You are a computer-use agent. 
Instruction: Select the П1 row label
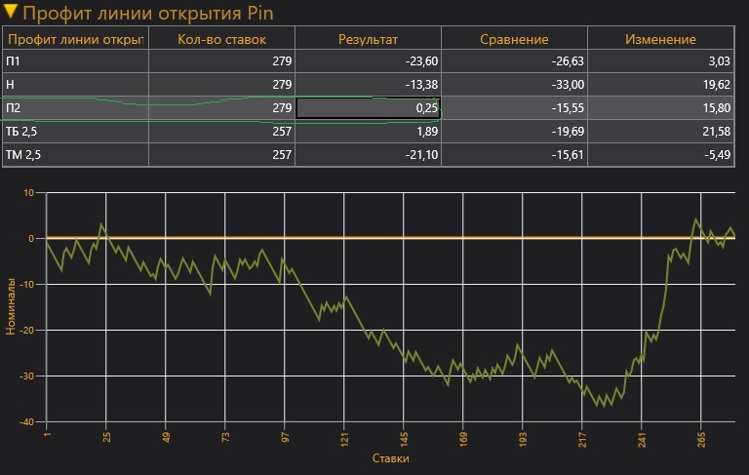pyautogui.click(x=14, y=61)
